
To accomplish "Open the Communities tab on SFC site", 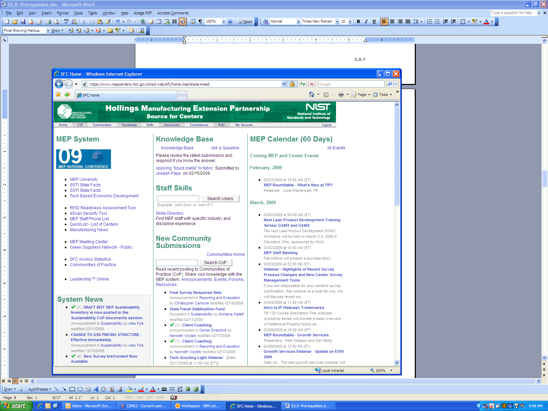I will point(102,125).
